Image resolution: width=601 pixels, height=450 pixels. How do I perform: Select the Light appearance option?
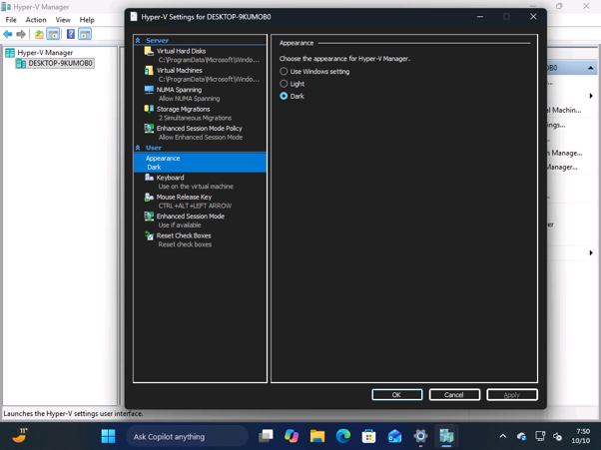pyautogui.click(x=284, y=84)
